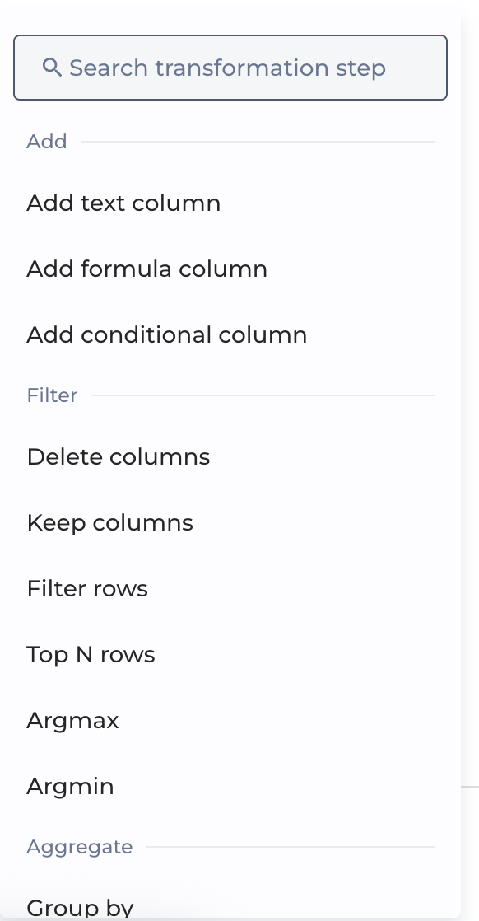Click the Add section header
Viewport: 479px width, 921px height.
47,142
